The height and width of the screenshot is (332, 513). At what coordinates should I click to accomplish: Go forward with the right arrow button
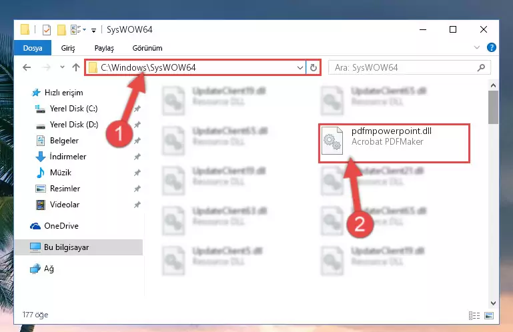click(47, 67)
